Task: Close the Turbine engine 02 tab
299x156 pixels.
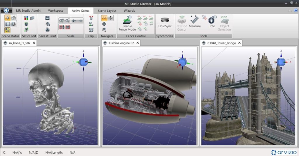Action: [138, 43]
